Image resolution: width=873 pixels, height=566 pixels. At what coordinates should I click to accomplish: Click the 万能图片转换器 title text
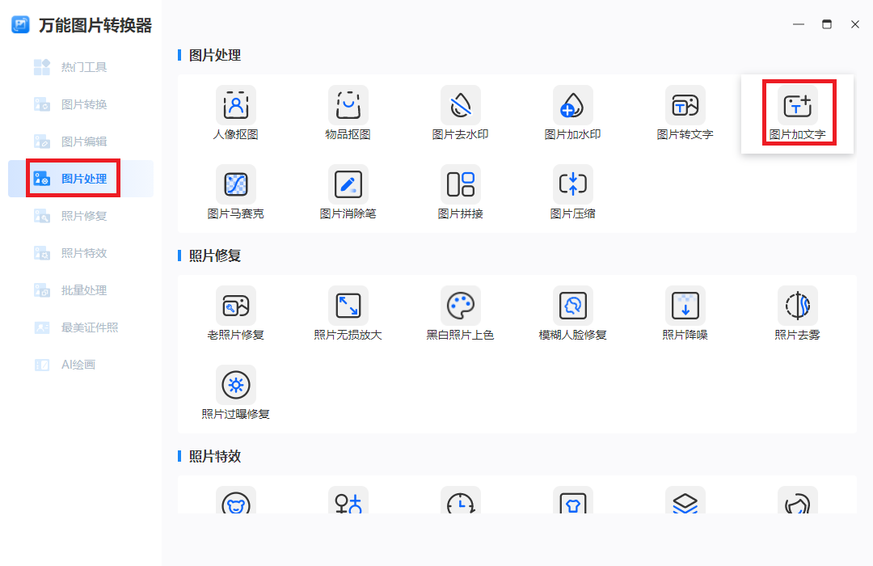coord(95,25)
